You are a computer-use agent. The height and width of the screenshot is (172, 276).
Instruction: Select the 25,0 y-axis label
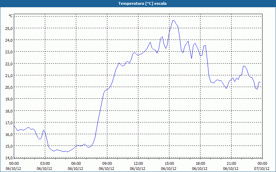tap(9, 28)
